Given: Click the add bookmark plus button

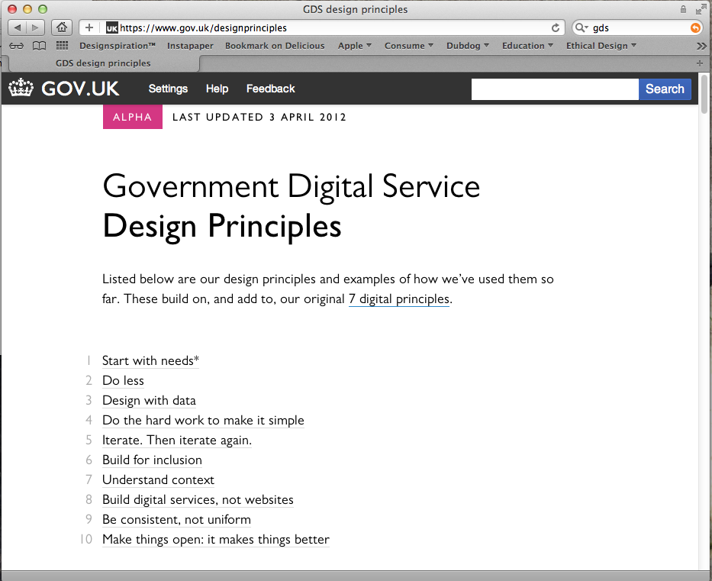Looking at the screenshot, I should point(89,27).
